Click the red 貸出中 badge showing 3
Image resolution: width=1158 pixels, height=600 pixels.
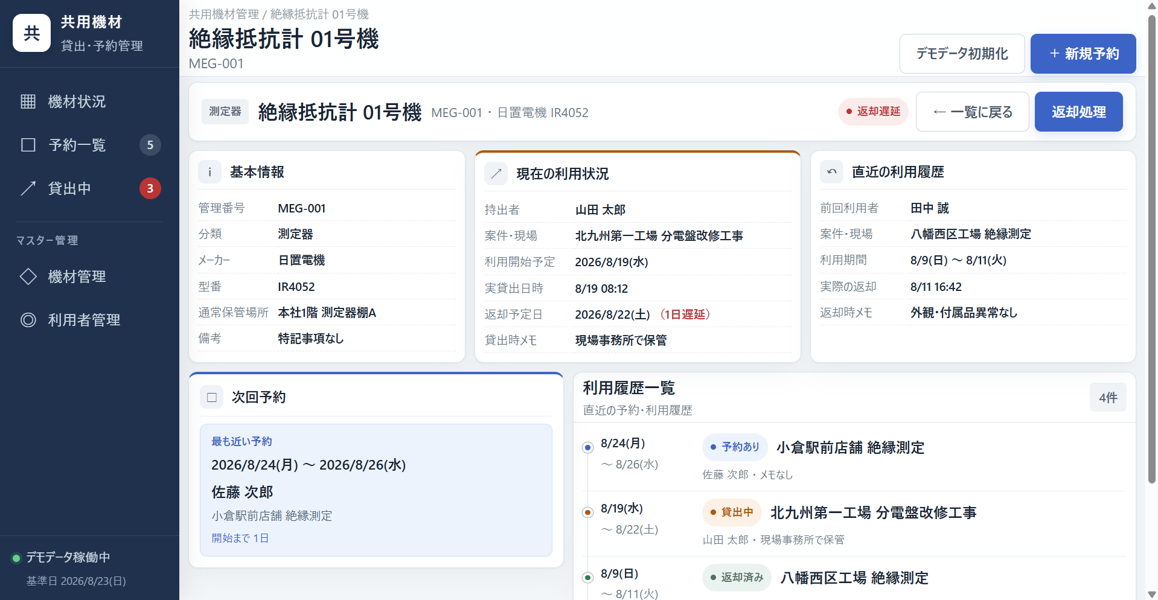[x=150, y=188]
